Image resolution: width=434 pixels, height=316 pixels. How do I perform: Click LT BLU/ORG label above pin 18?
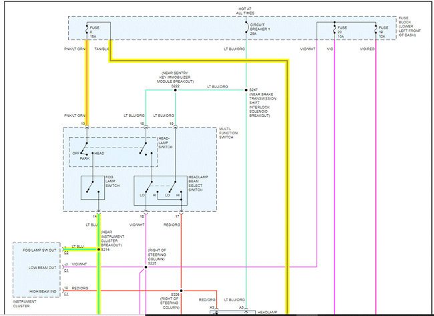[x=134, y=116]
